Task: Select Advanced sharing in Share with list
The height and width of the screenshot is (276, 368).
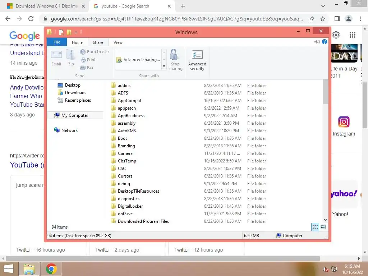Action: pos(138,60)
